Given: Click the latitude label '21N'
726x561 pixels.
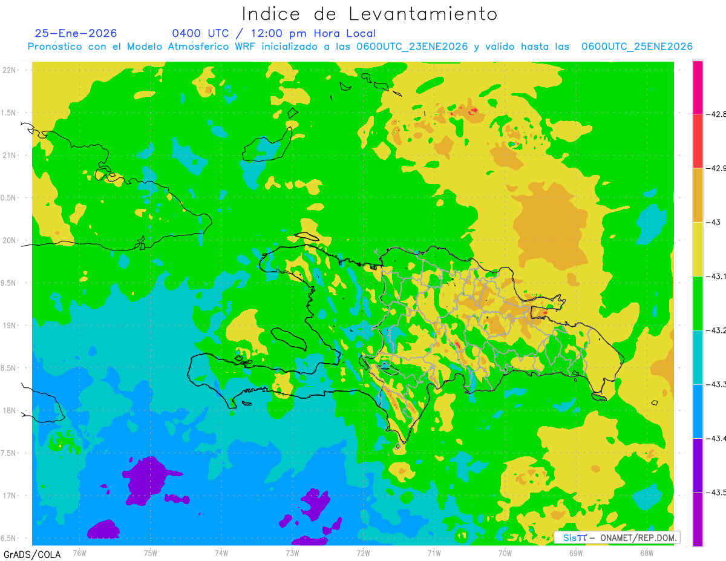Looking at the screenshot, I should tap(10, 156).
